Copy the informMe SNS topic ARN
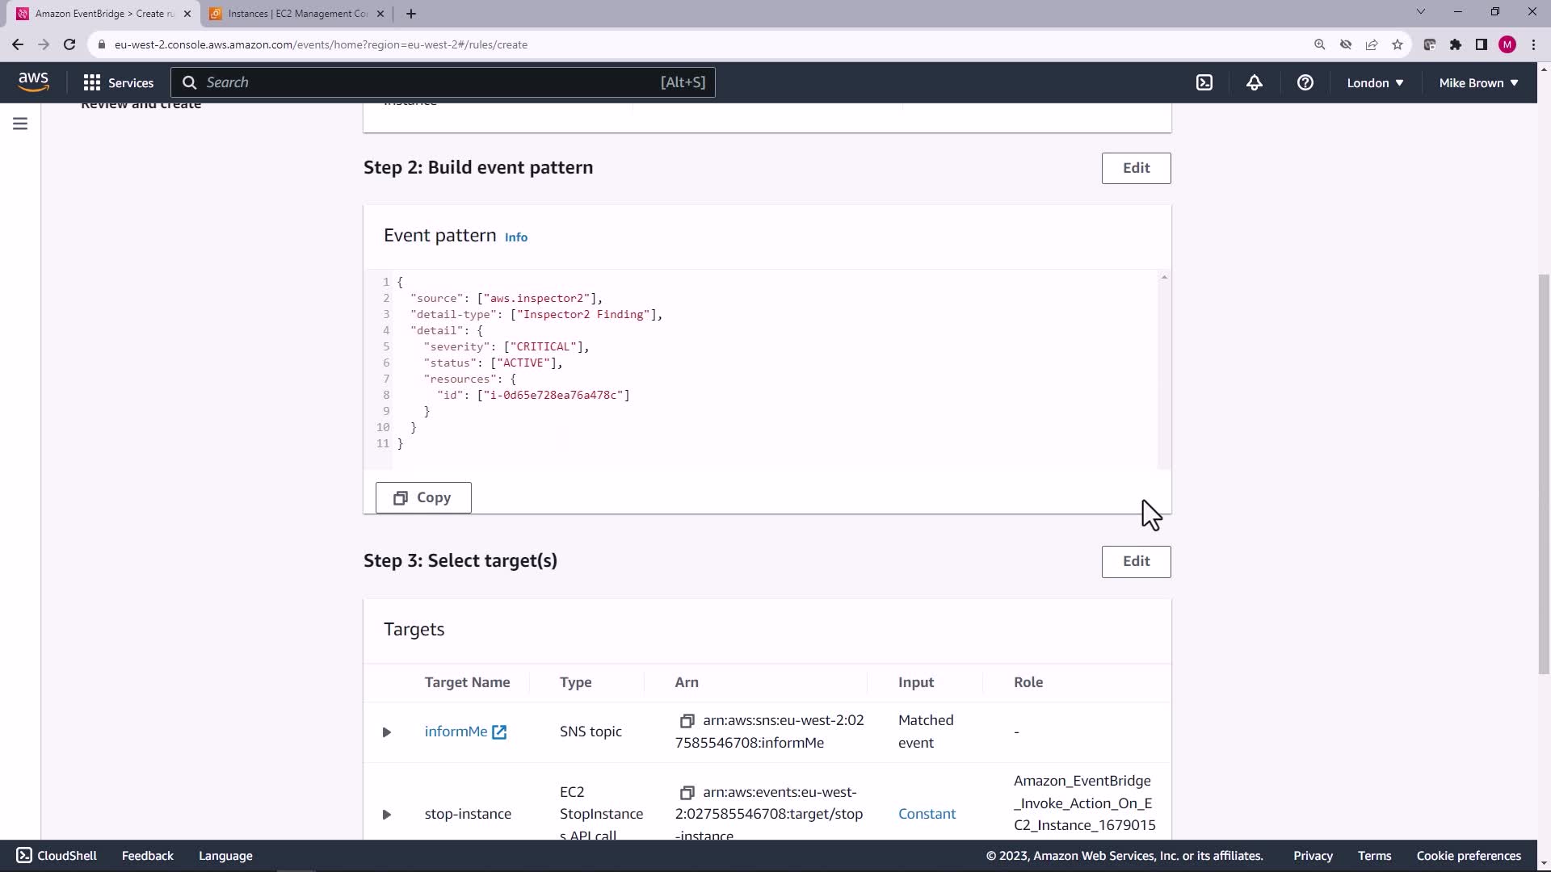This screenshot has width=1551, height=872. point(687,720)
